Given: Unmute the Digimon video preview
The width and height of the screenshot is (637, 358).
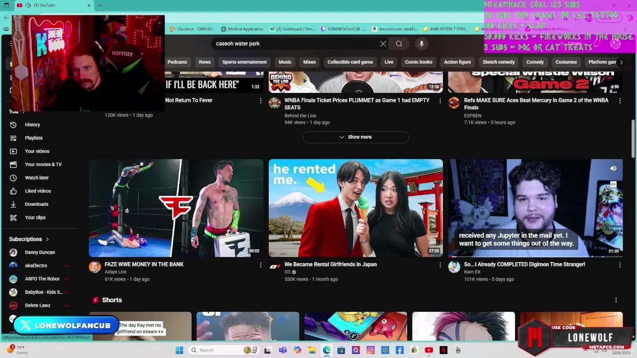Looking at the screenshot, I should pyautogui.click(x=613, y=169).
